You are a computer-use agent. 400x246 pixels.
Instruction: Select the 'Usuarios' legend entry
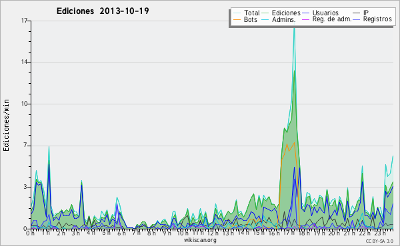tap(325, 13)
